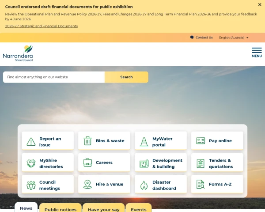Open the Careers link text
Screen dimensions: 265x212
104,163
